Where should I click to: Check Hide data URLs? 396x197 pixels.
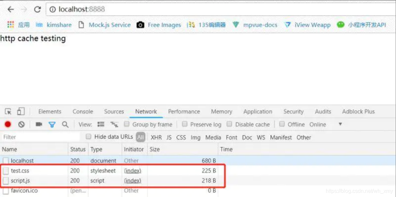(x=88, y=137)
